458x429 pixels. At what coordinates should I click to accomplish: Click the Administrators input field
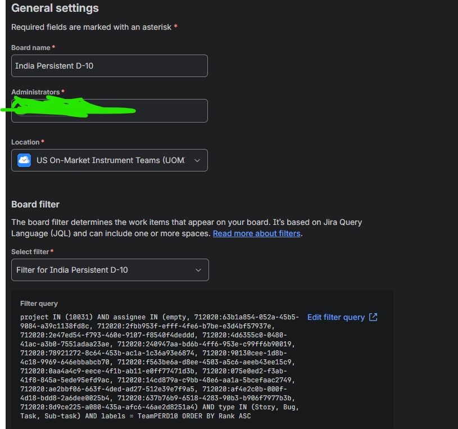pyautogui.click(x=109, y=111)
